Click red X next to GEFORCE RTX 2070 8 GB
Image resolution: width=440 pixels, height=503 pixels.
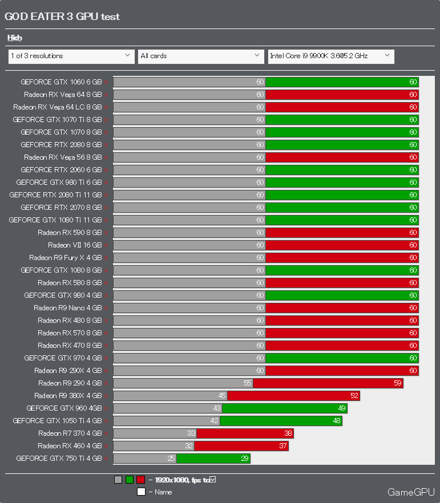[x=106, y=208]
